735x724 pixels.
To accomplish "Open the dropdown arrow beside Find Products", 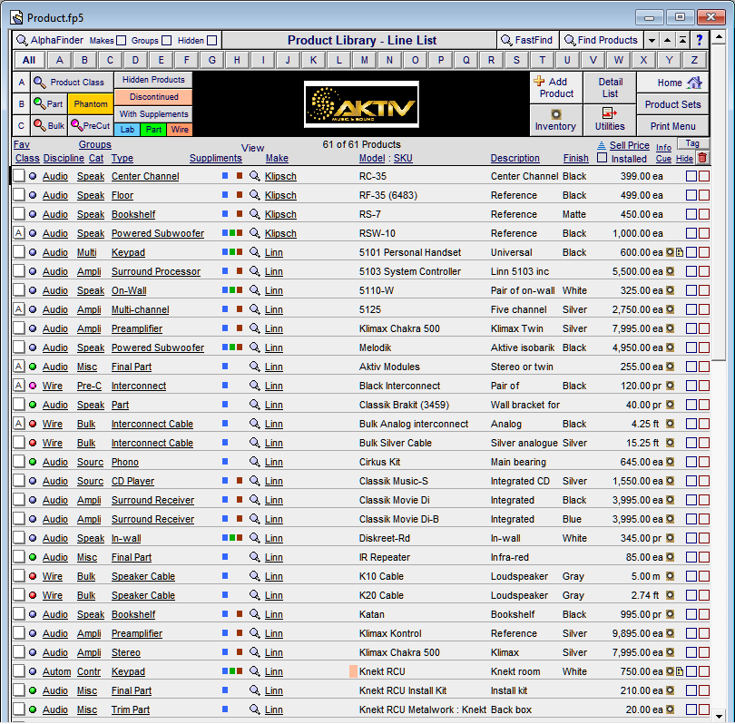I will pyautogui.click(x=652, y=40).
